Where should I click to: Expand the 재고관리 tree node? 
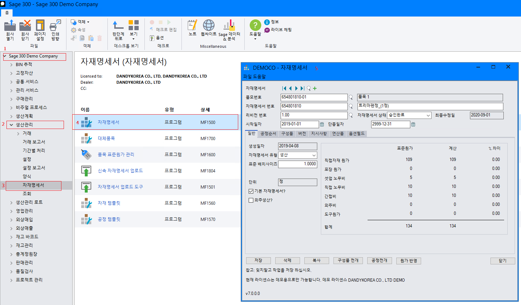coord(11,245)
